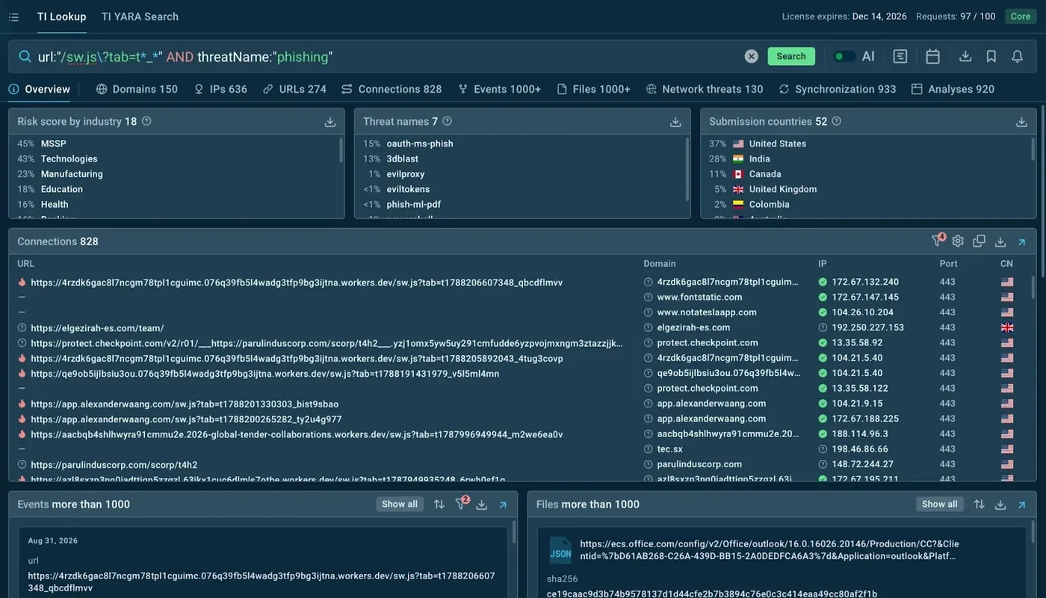
Task: Bookmark the current search query
Action: 991,56
